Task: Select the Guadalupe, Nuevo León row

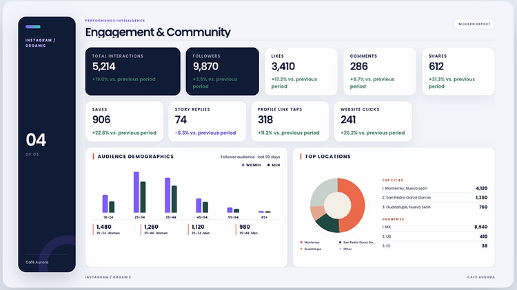Action: 434,207
